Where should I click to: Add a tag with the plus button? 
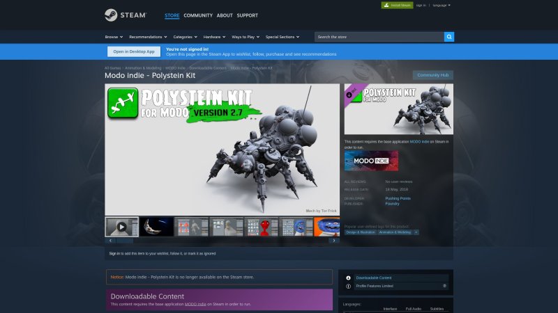pyautogui.click(x=416, y=232)
